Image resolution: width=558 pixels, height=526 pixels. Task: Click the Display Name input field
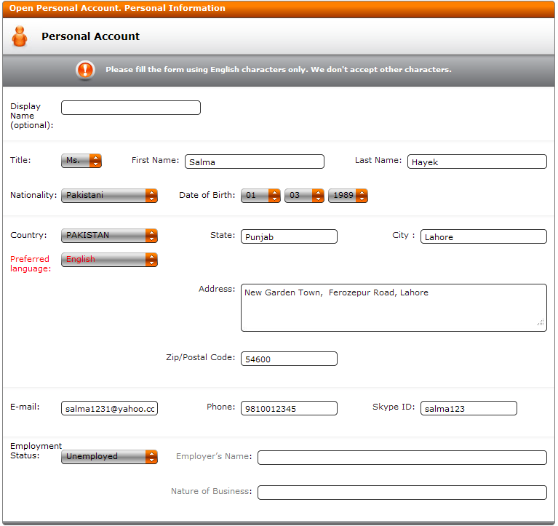(x=131, y=108)
